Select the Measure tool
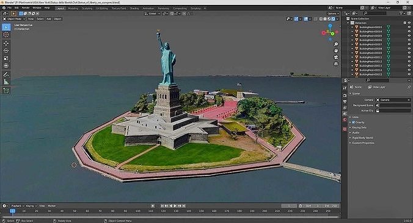413x223 pixels. pyautogui.click(x=6, y=82)
